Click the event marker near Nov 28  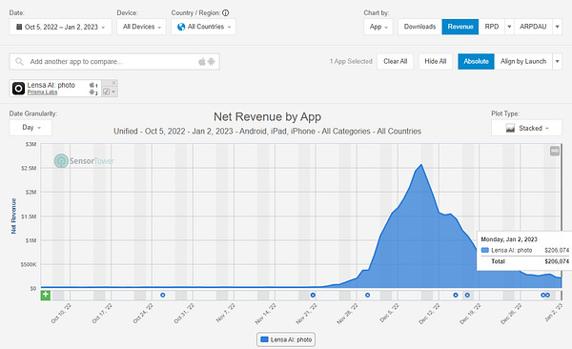click(367, 295)
